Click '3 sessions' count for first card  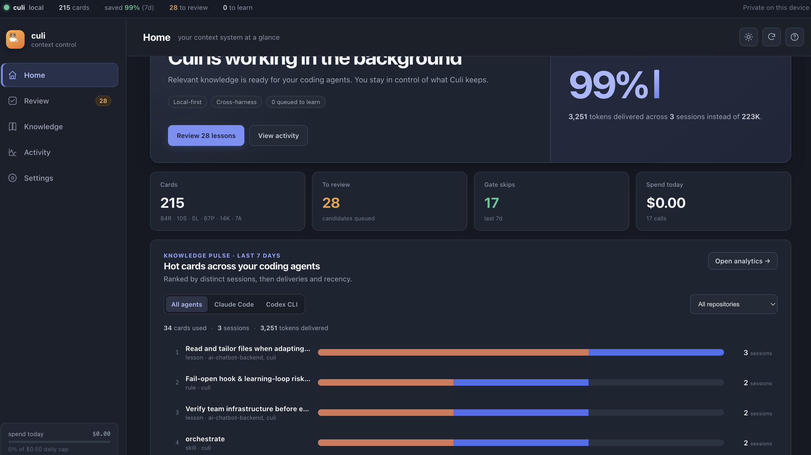point(757,353)
